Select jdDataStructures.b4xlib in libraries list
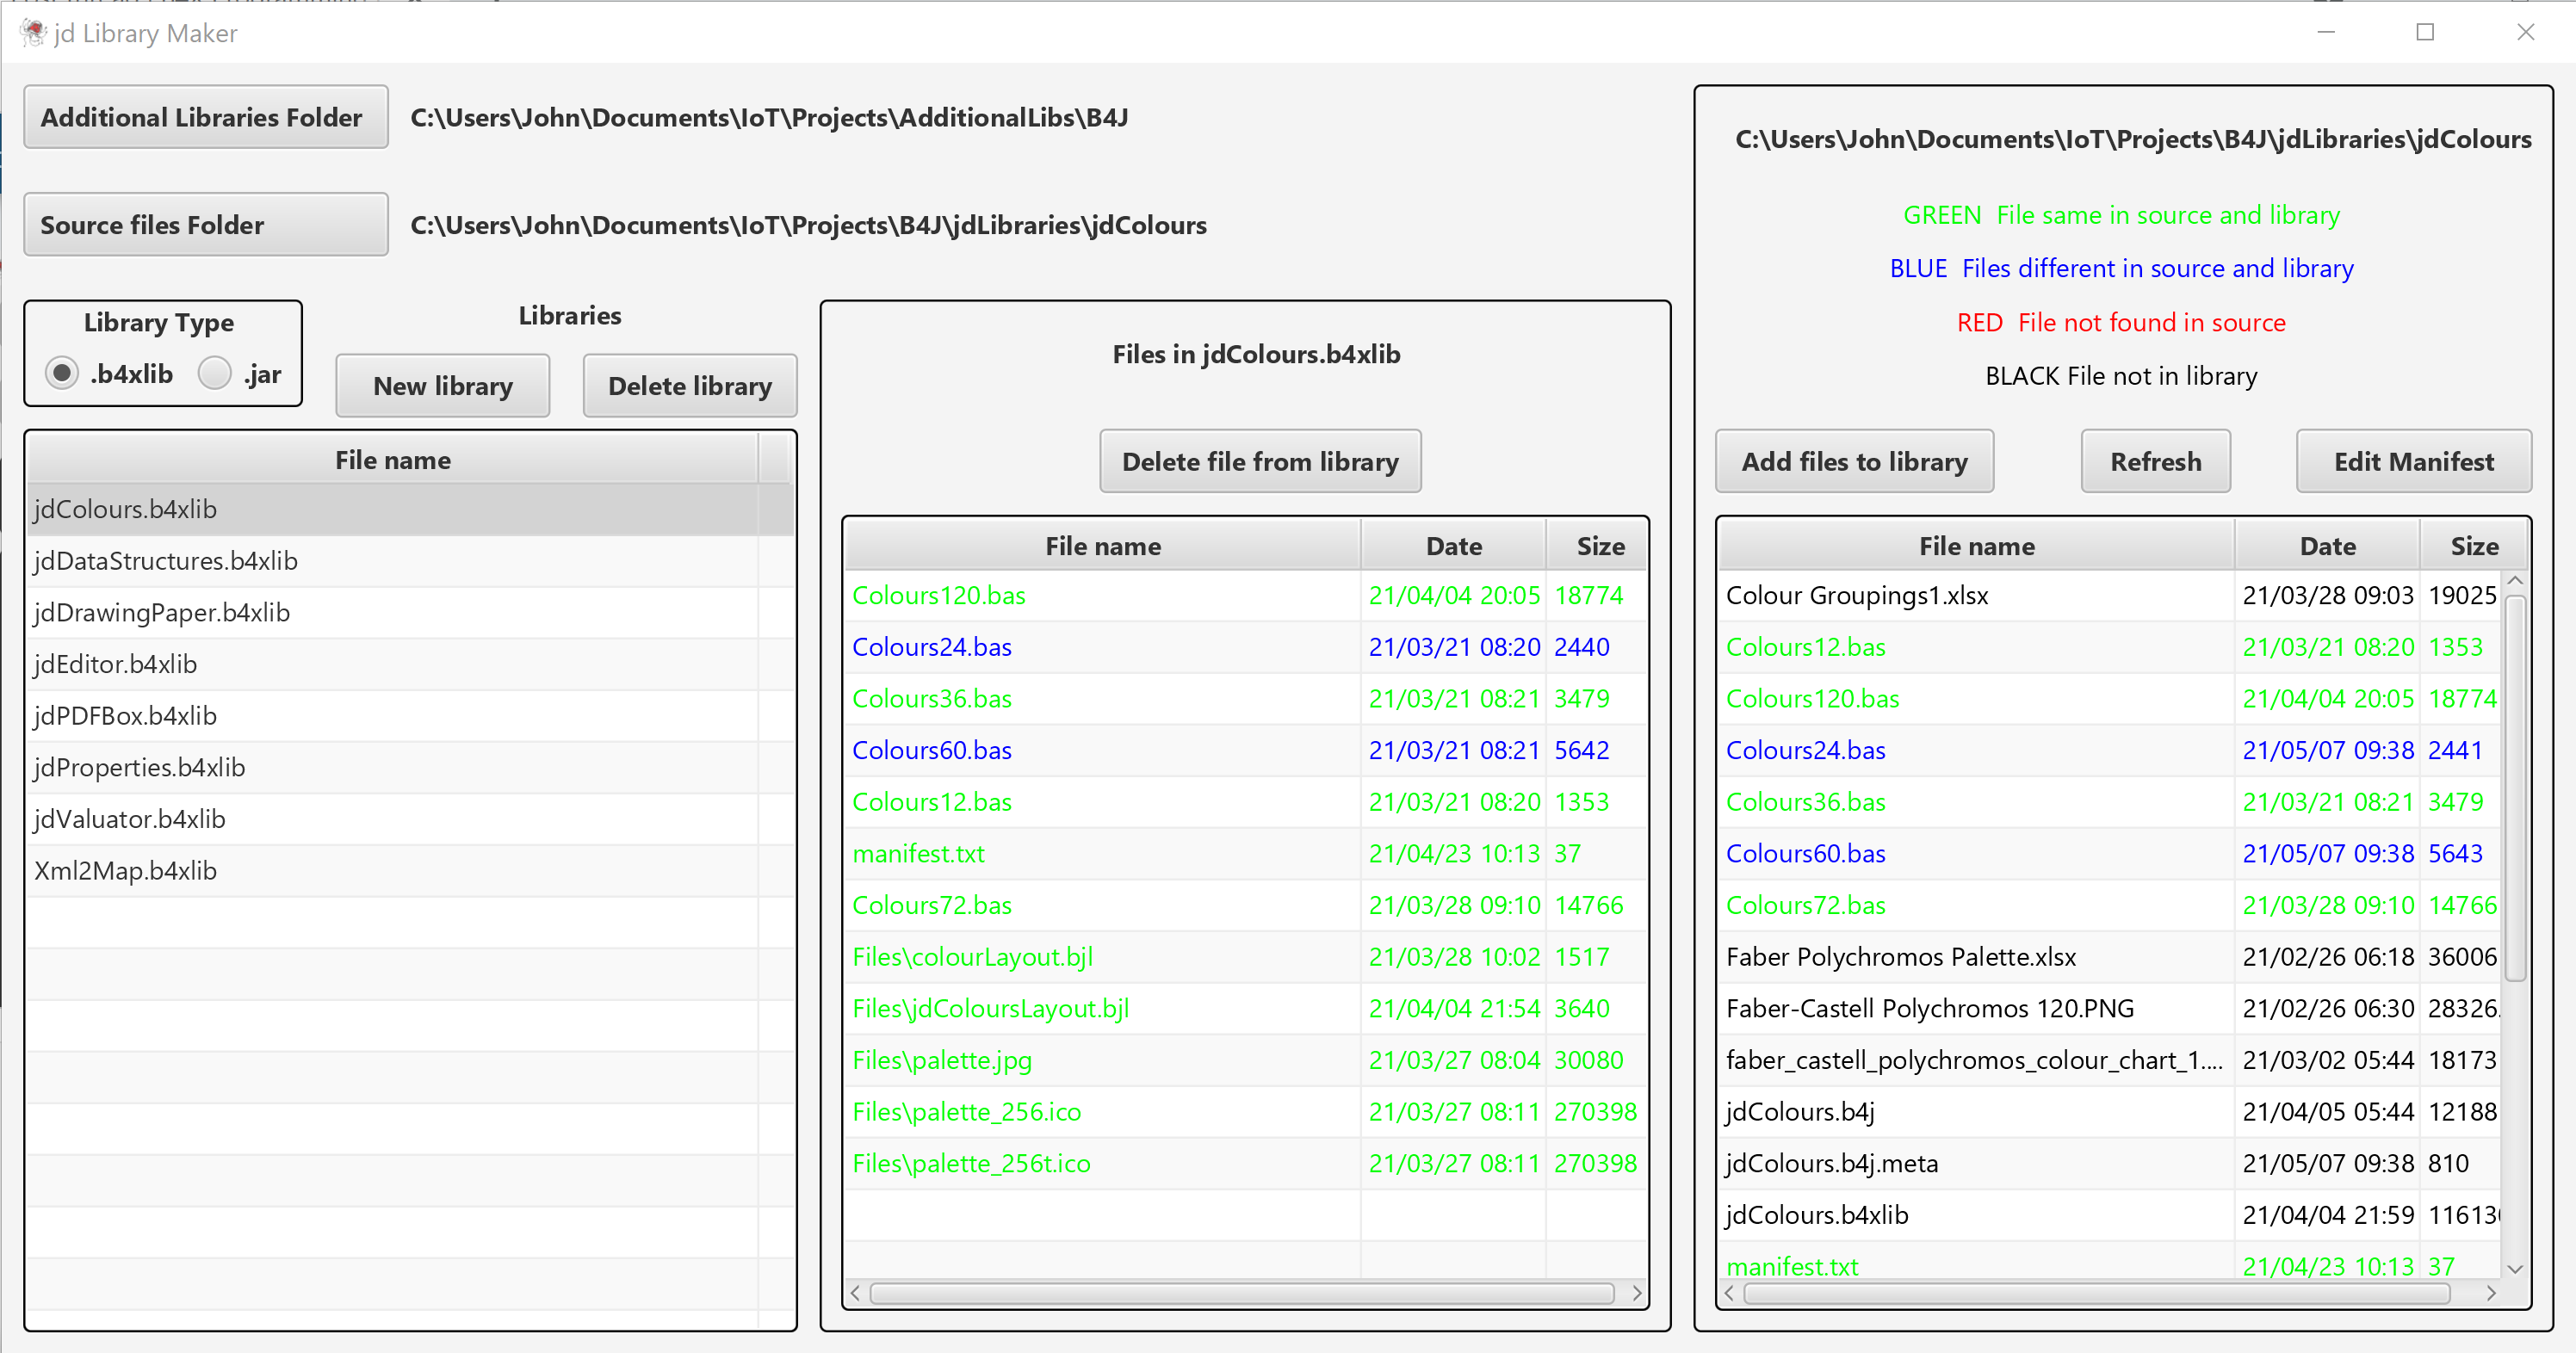Viewport: 2576px width, 1353px height. (x=166, y=561)
